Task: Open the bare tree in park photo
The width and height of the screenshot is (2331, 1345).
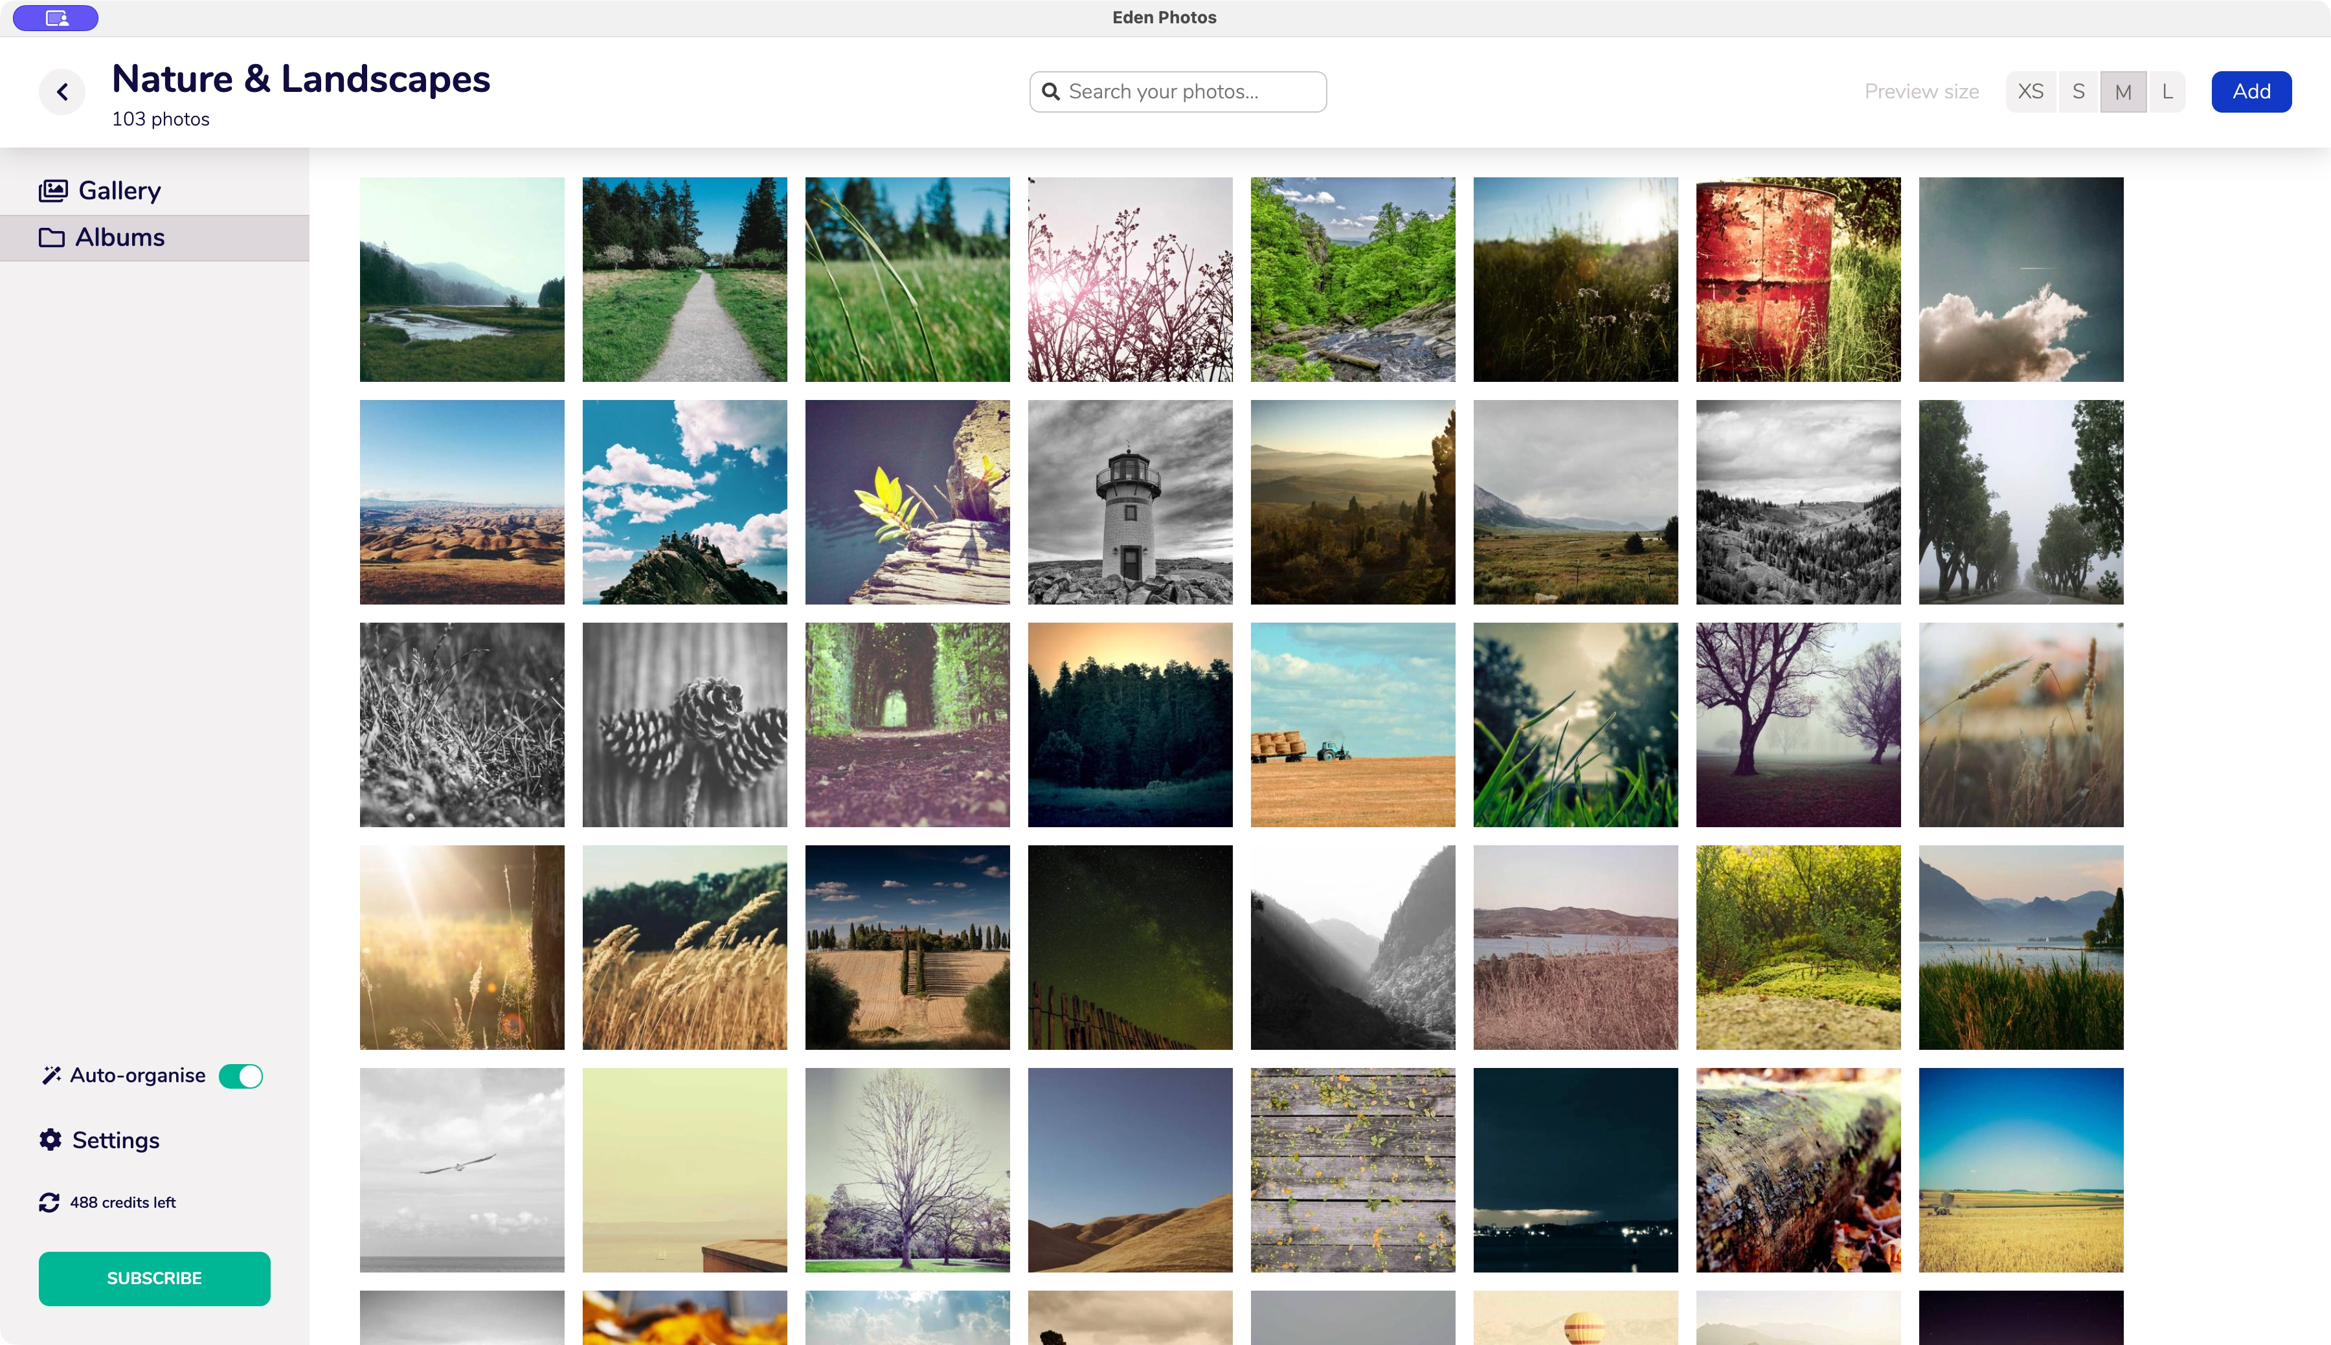Action: [x=907, y=1170]
